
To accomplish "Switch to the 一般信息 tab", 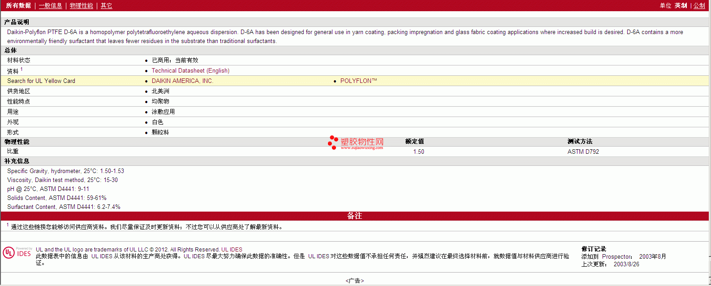I will pyautogui.click(x=50, y=5).
